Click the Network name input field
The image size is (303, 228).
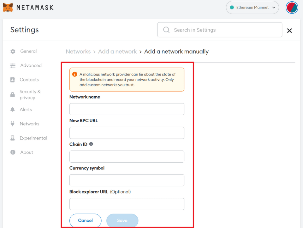[127, 109]
